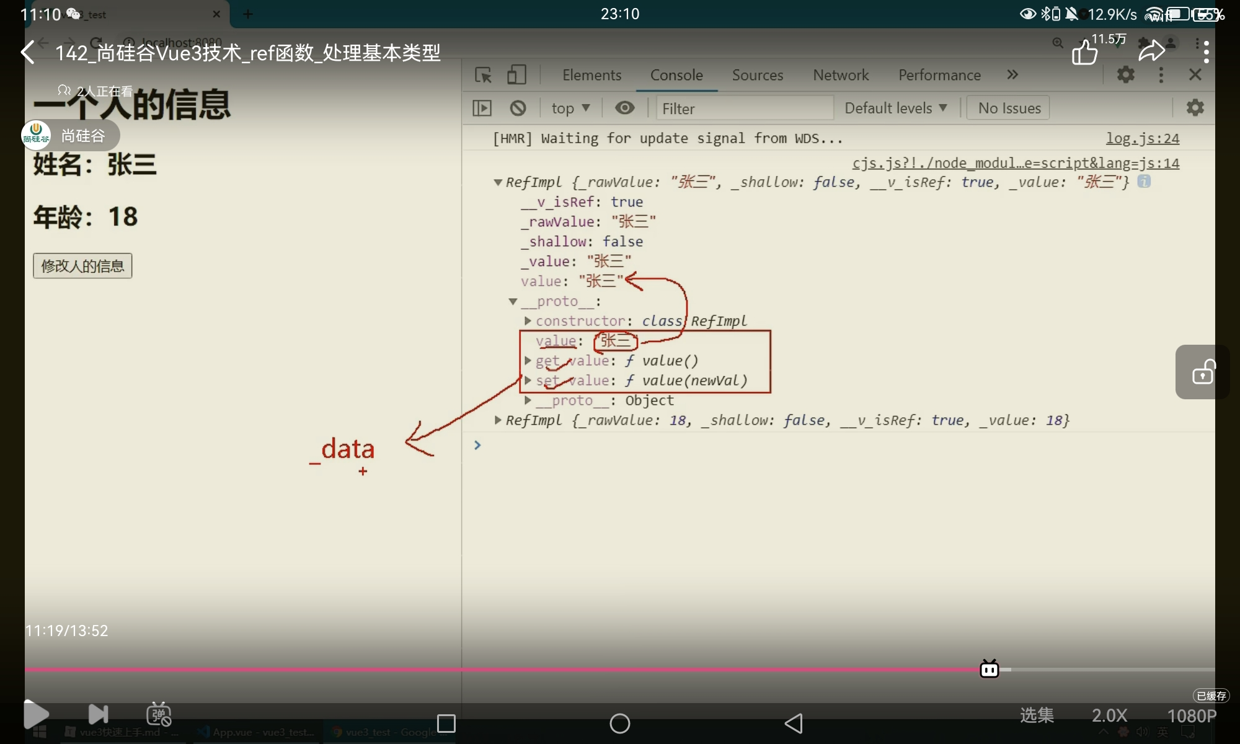The height and width of the screenshot is (744, 1240).
Task: Toggle the device toolbar icon
Action: point(516,75)
